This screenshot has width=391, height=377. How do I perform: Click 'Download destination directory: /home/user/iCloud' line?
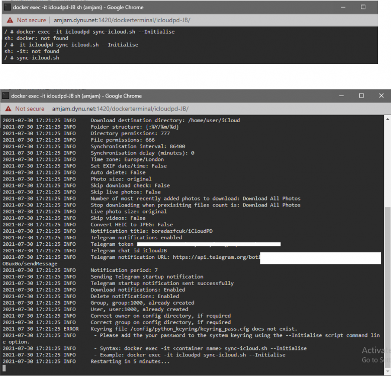[x=165, y=121]
